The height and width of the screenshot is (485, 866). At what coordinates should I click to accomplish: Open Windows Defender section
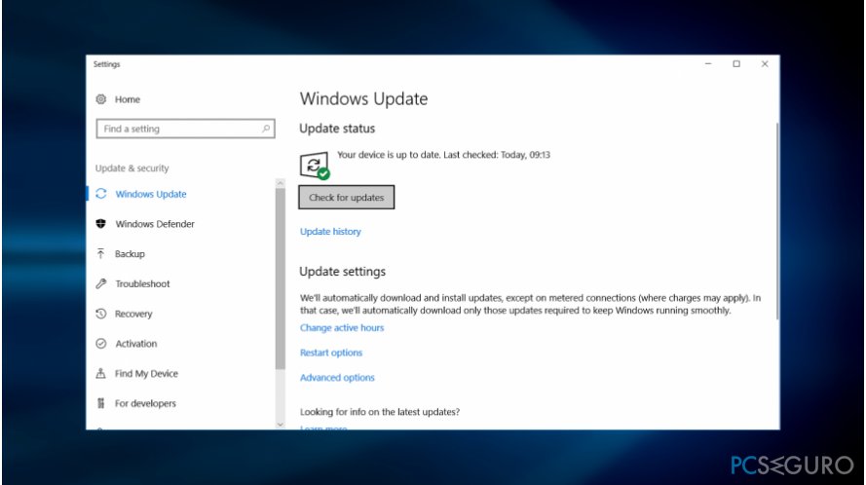tap(155, 224)
